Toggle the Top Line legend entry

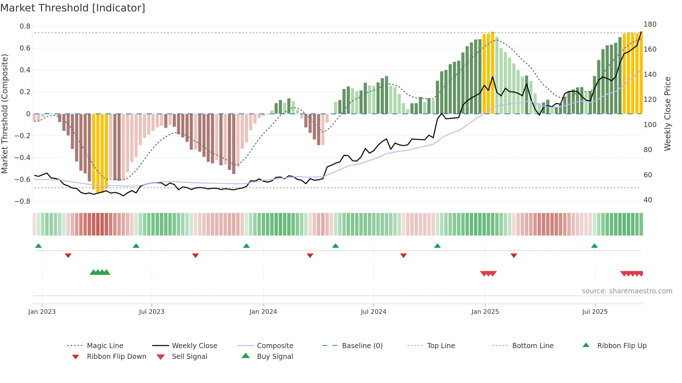pyautogui.click(x=431, y=346)
